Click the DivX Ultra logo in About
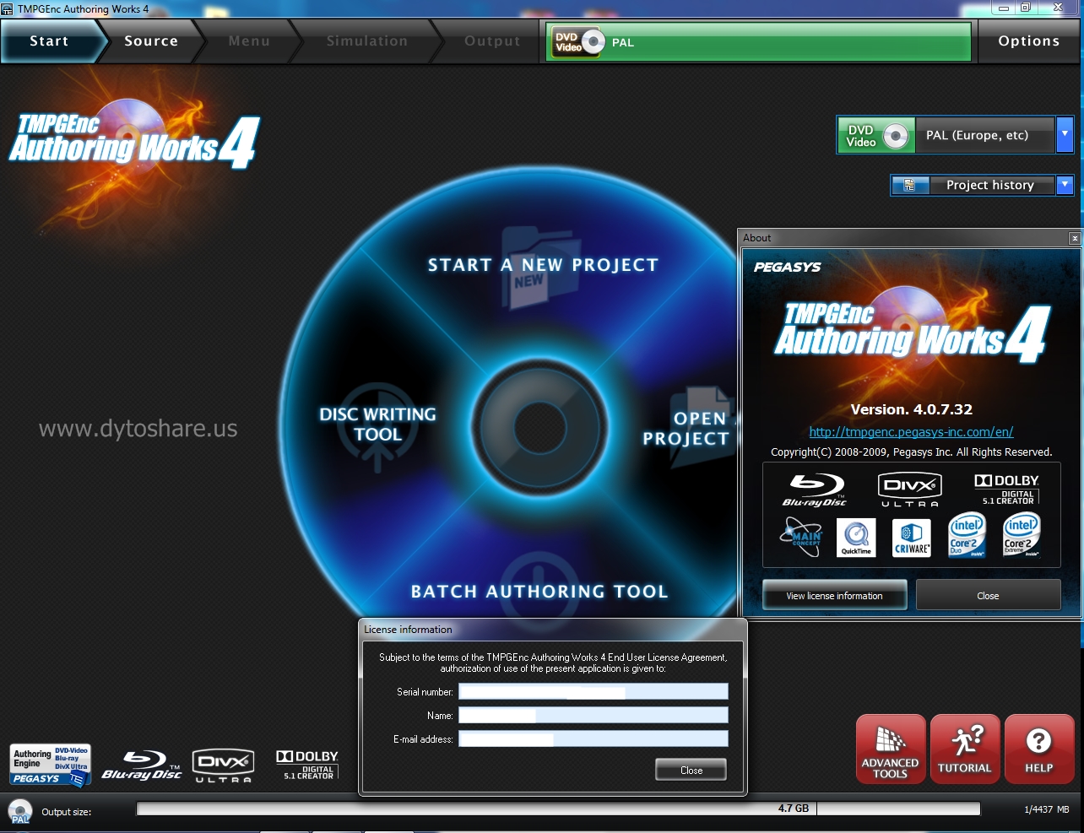 coord(910,490)
